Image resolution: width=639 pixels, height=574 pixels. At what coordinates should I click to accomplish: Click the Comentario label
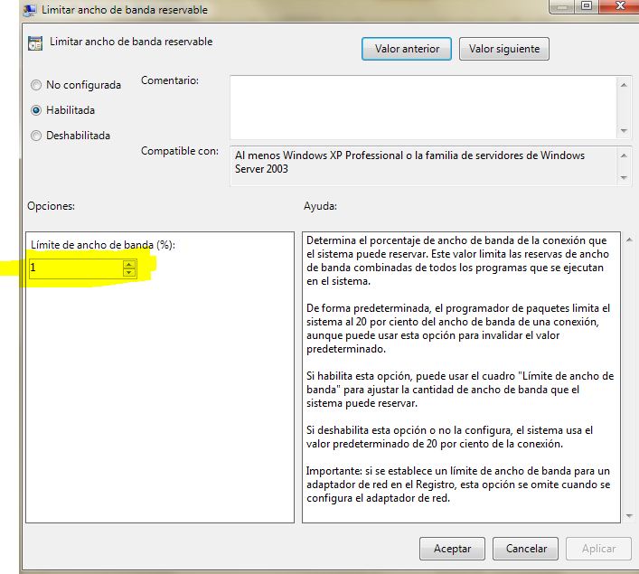coord(170,80)
